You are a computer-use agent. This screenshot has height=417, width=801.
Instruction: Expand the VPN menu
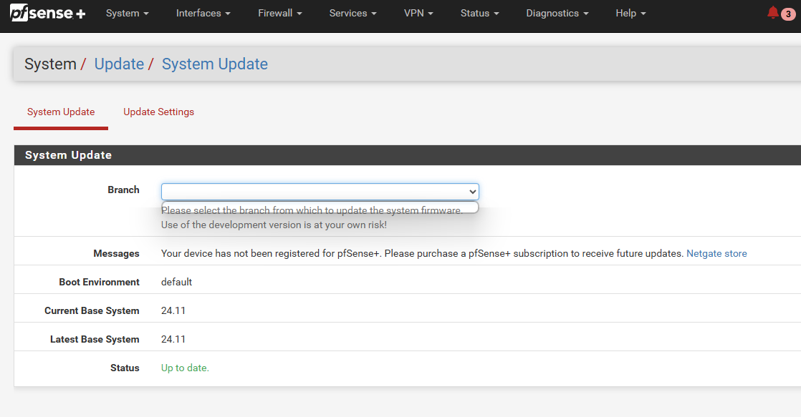418,14
